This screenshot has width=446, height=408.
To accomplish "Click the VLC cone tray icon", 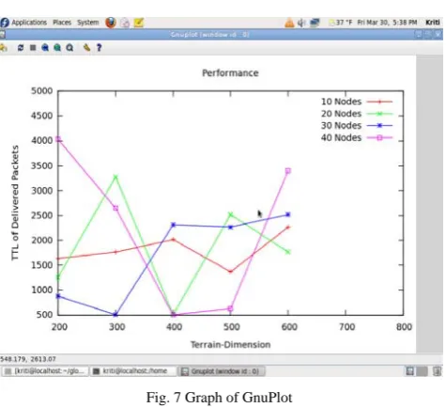I will click(x=289, y=23).
